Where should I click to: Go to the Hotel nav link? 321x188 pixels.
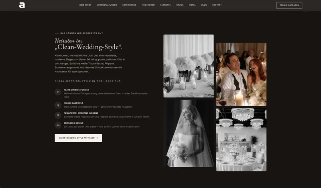point(192,5)
